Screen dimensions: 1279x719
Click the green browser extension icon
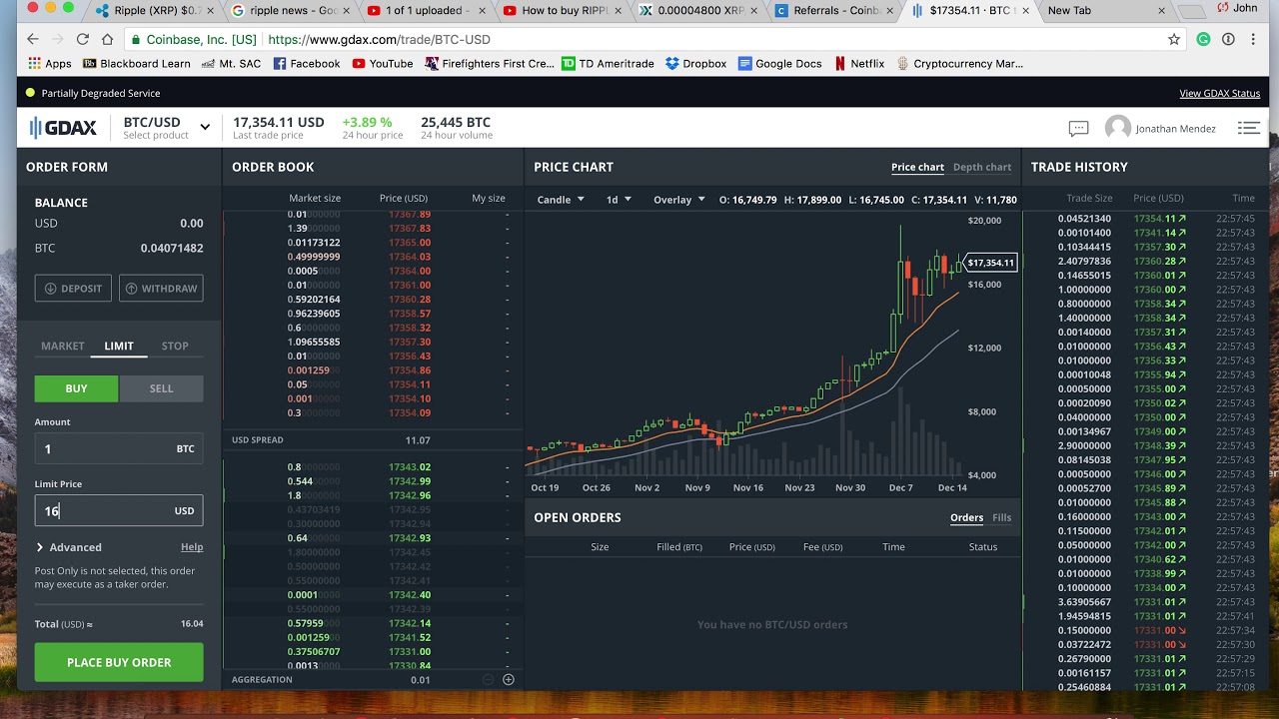pyautogui.click(x=1203, y=39)
